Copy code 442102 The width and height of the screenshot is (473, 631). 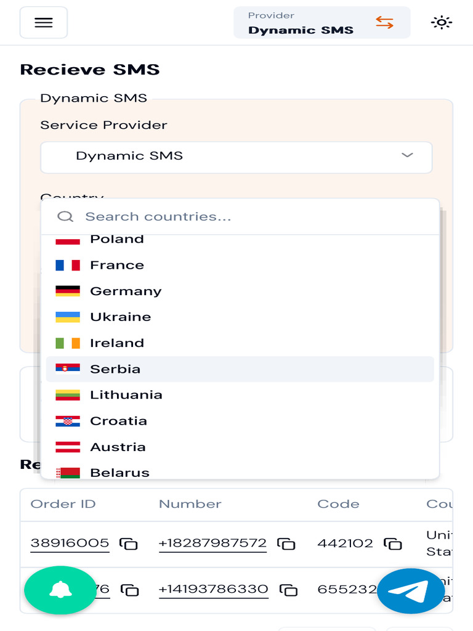392,544
